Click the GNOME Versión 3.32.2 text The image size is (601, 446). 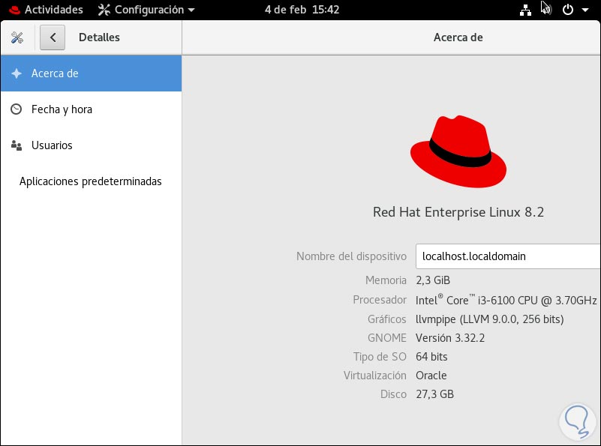point(450,338)
